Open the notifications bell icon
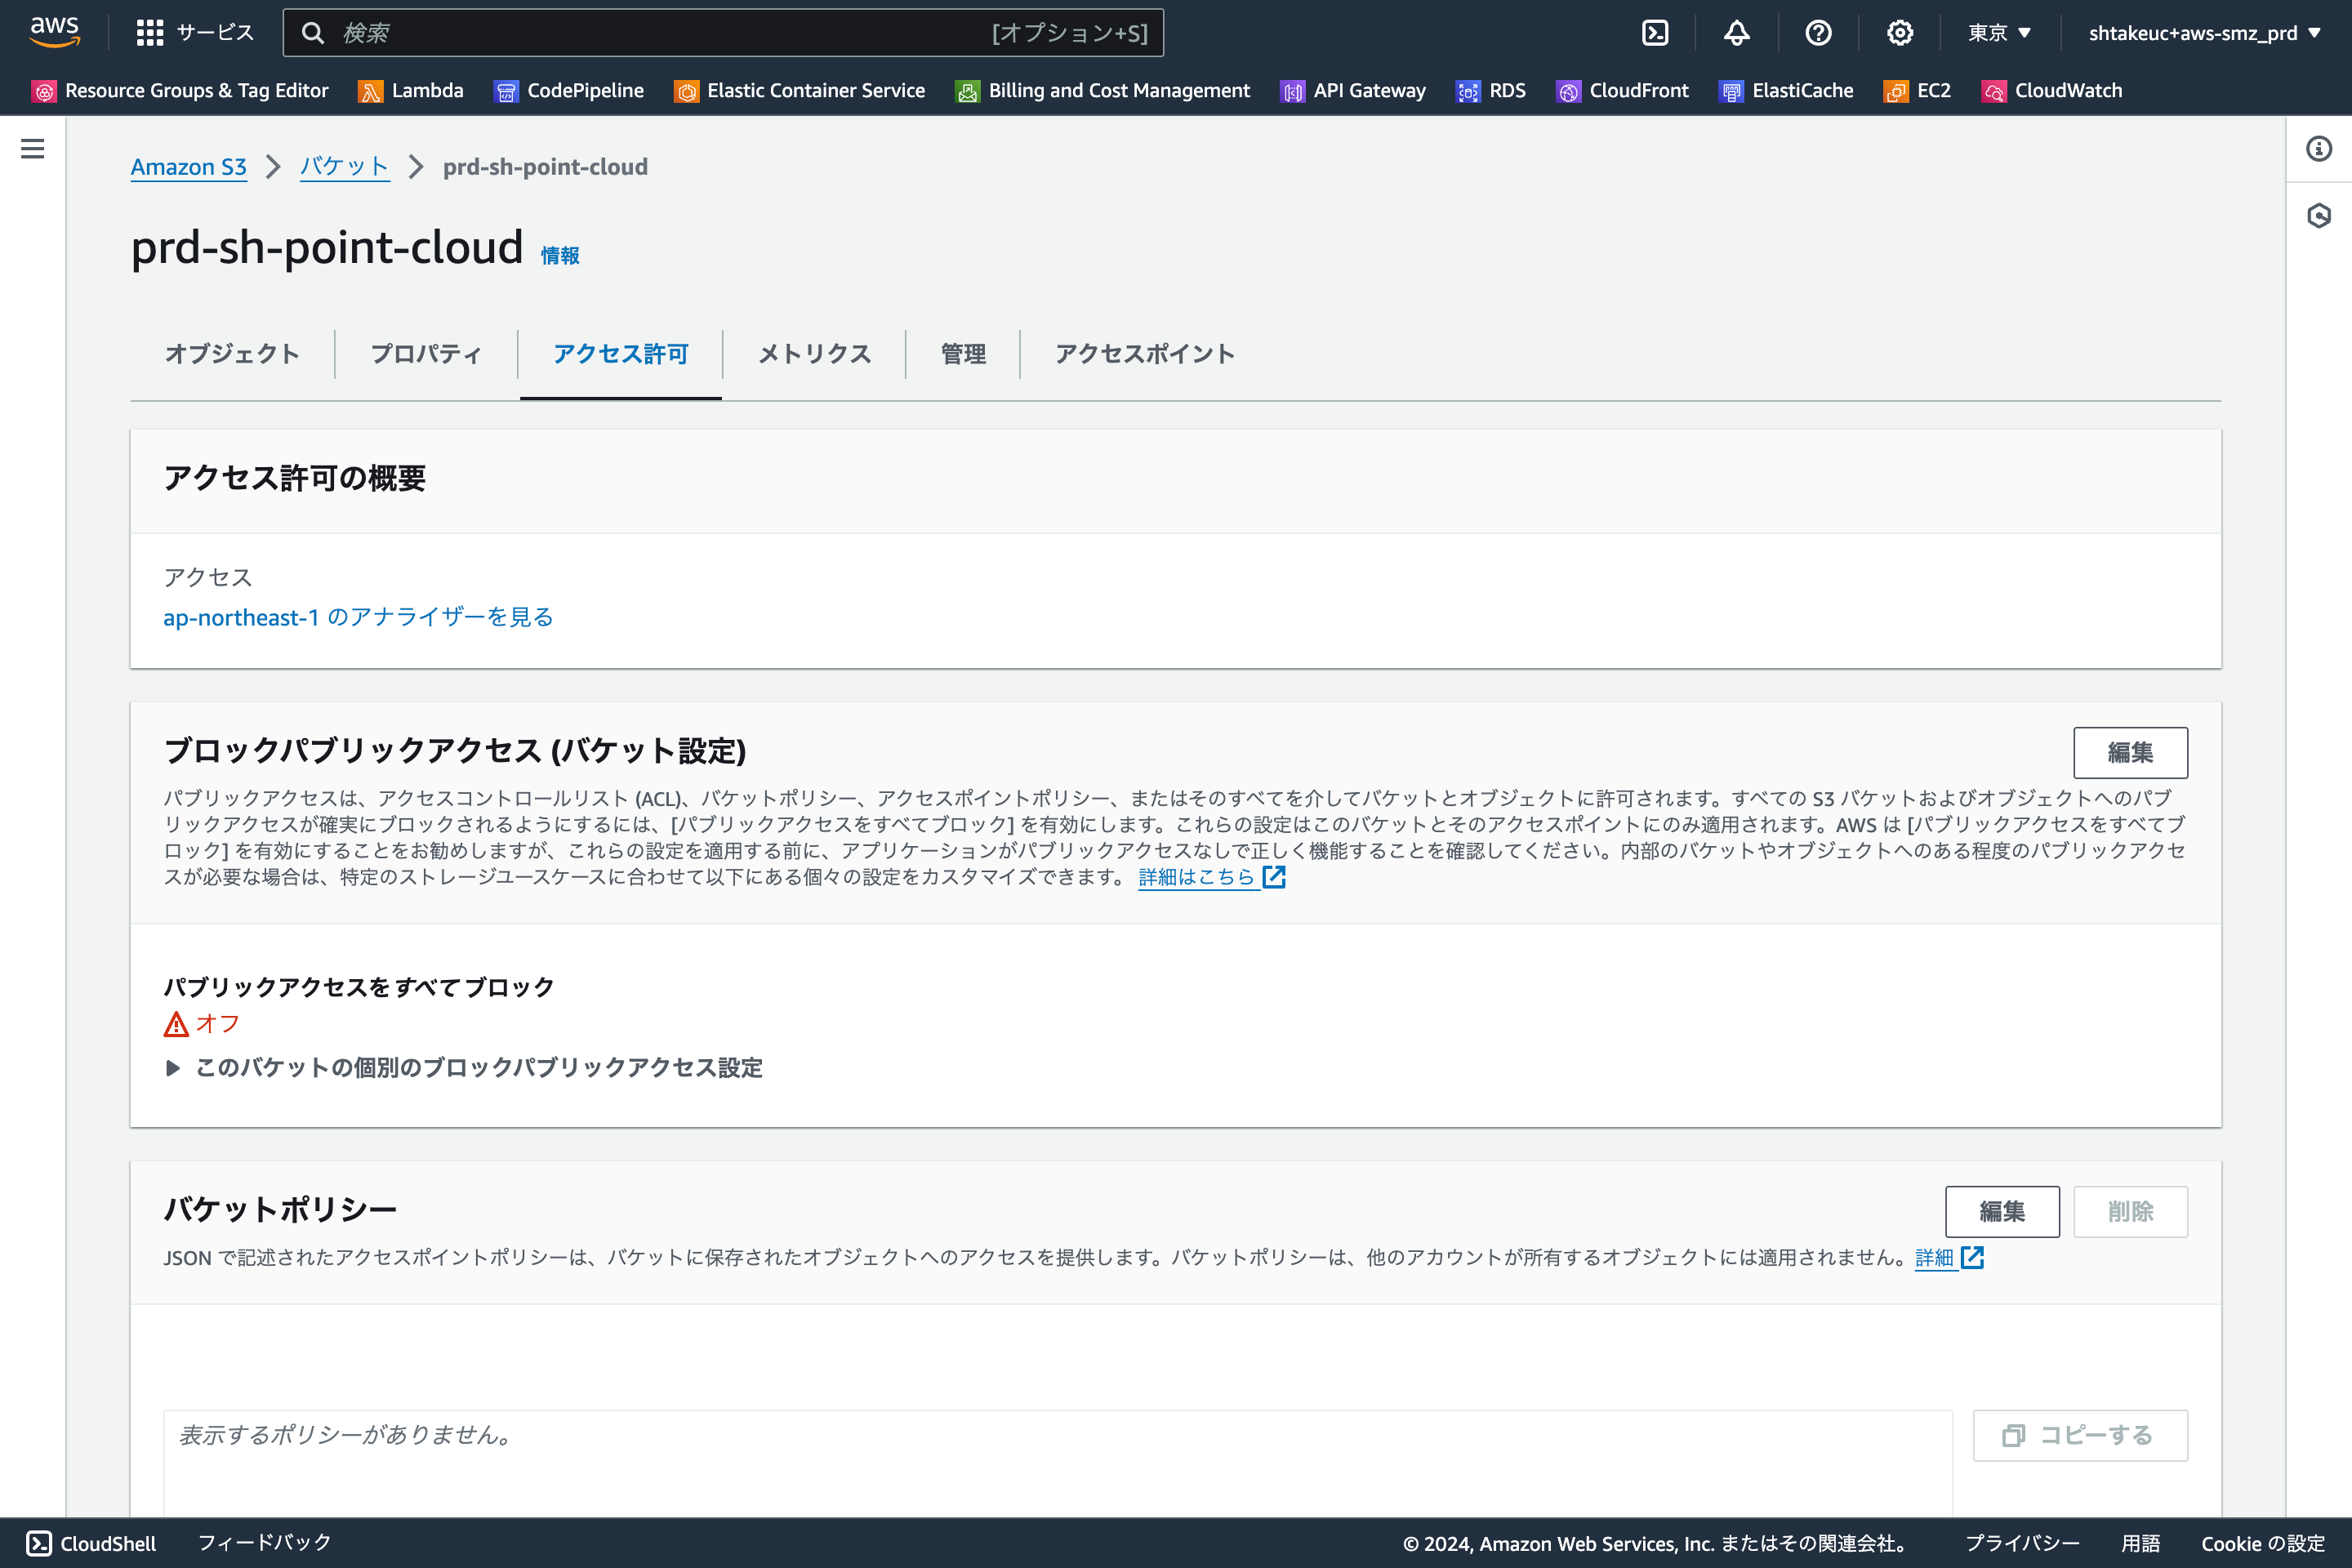Viewport: 2352px width, 1568px height. [x=1737, y=33]
